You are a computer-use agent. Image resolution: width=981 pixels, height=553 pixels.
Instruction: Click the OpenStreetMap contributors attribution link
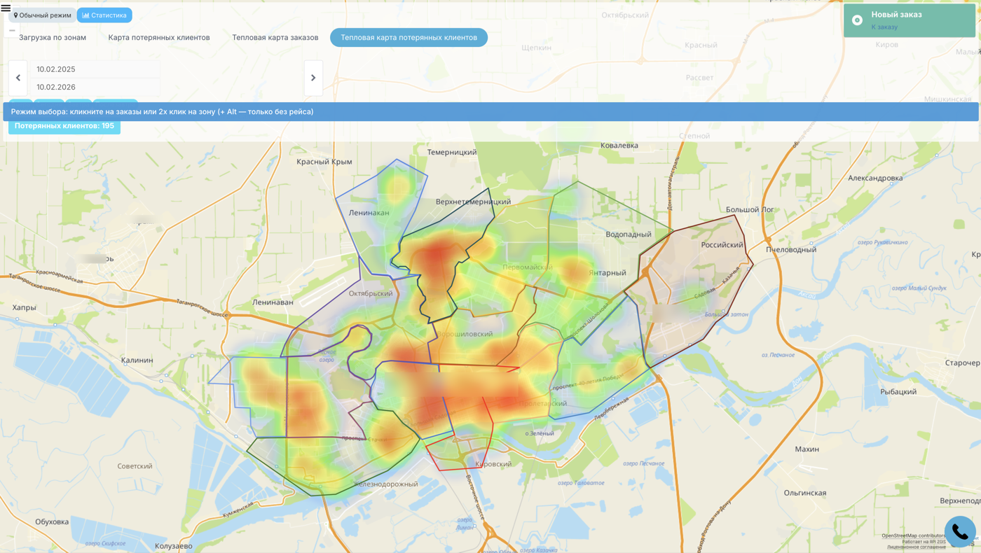pyautogui.click(x=913, y=534)
